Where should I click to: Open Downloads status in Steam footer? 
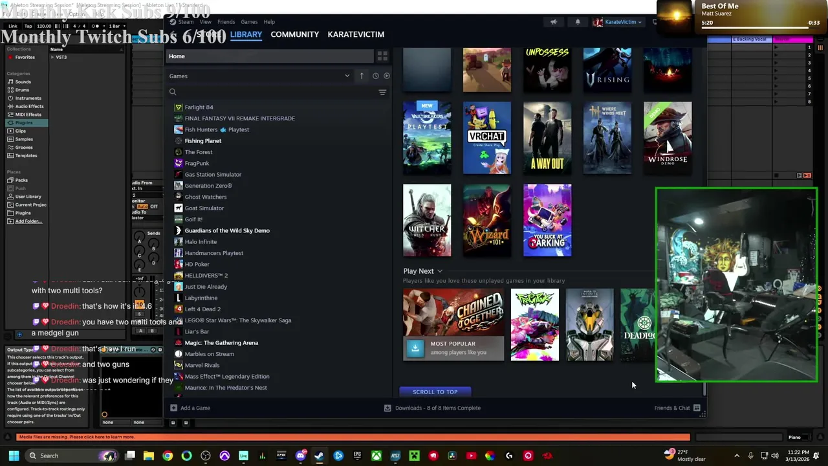[432, 408]
